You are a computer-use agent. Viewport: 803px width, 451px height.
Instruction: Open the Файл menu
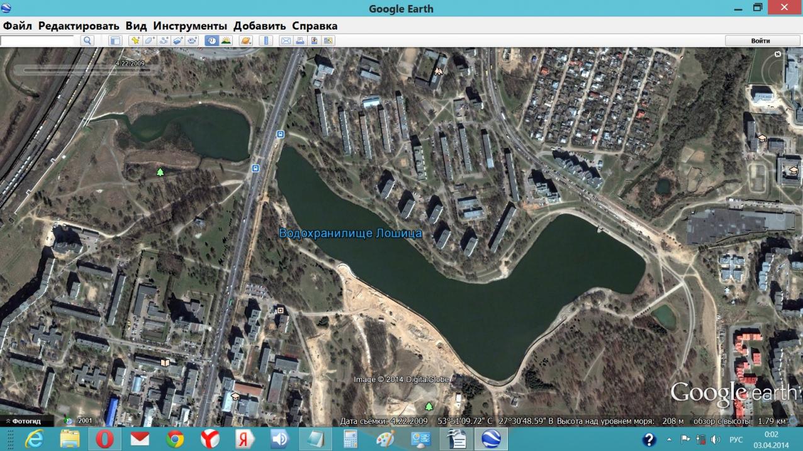18,26
